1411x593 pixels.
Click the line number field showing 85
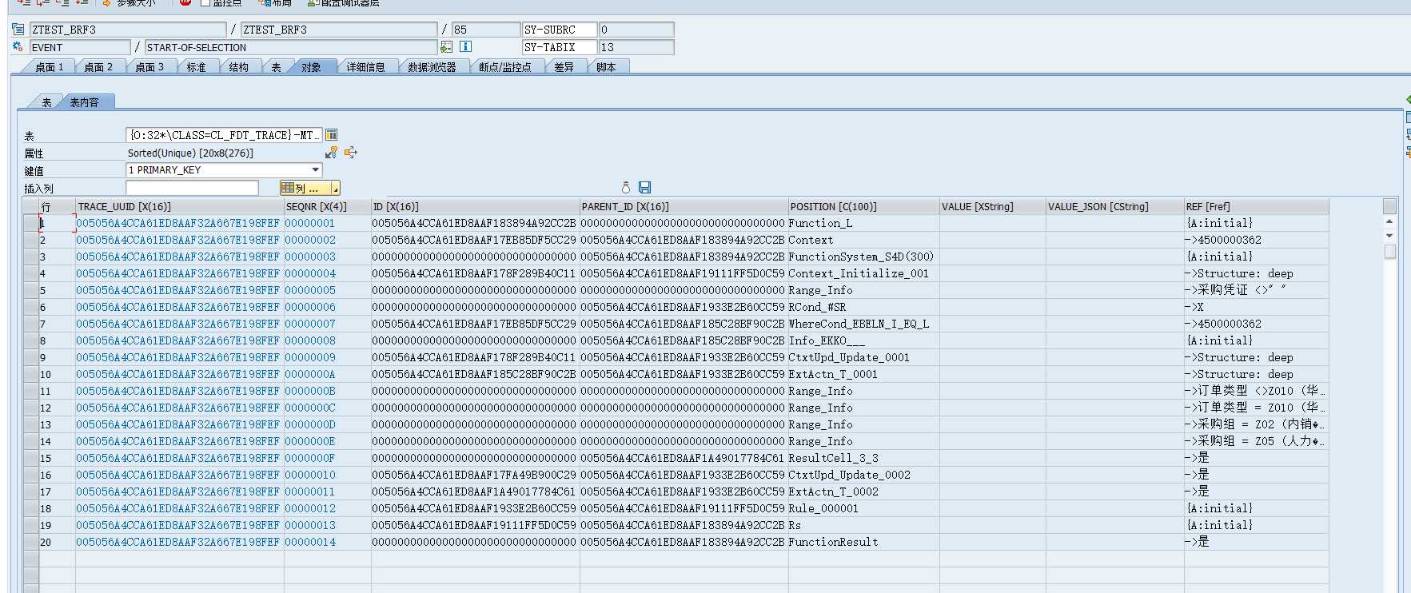[485, 30]
